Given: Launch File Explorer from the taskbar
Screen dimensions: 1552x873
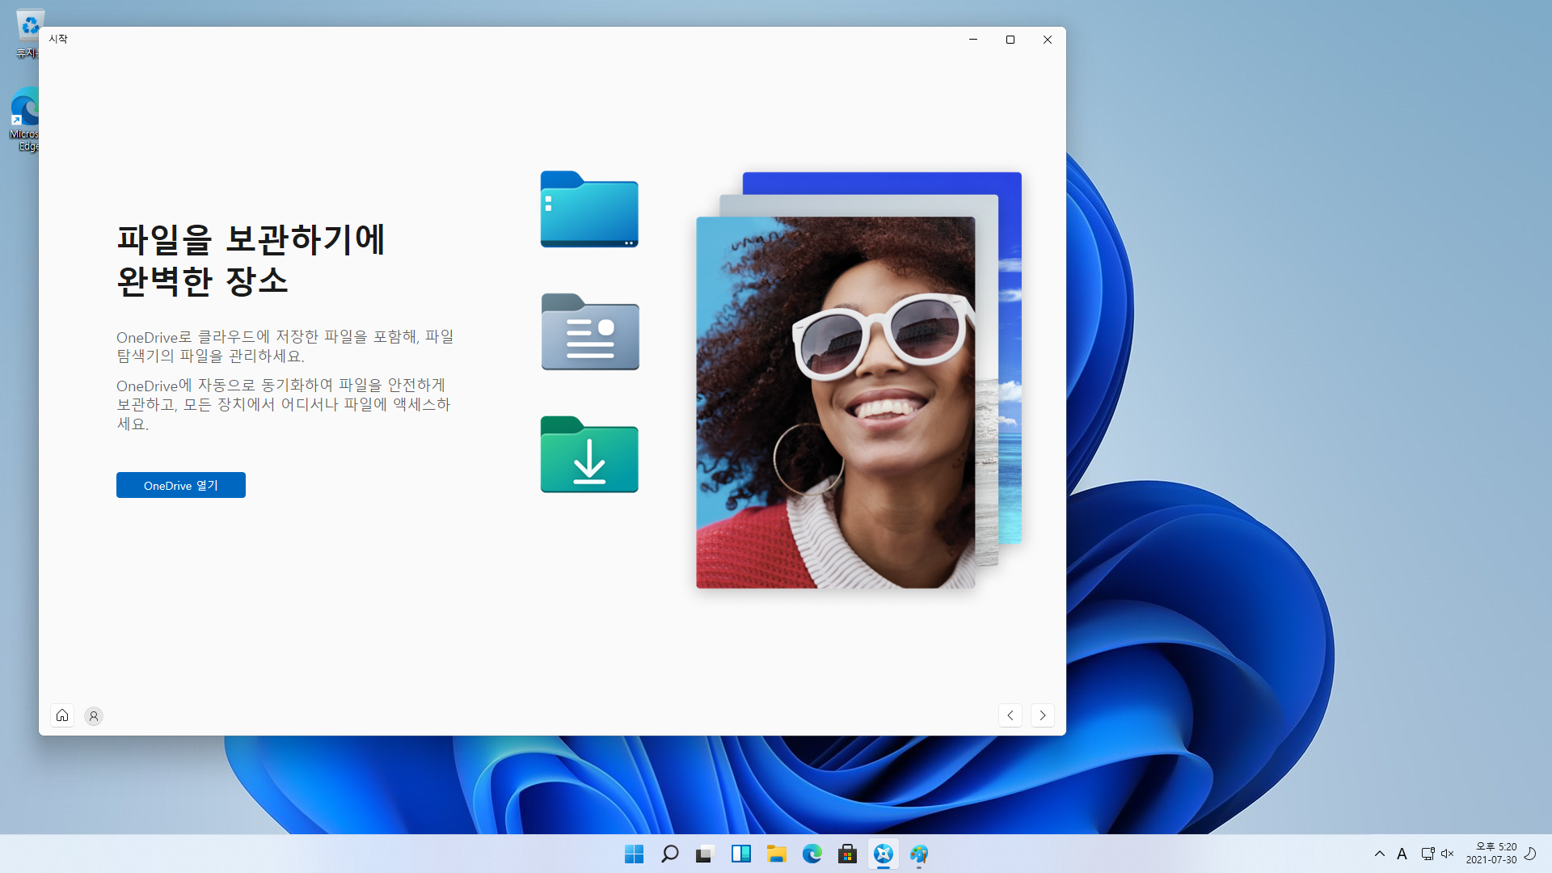Looking at the screenshot, I should (777, 854).
